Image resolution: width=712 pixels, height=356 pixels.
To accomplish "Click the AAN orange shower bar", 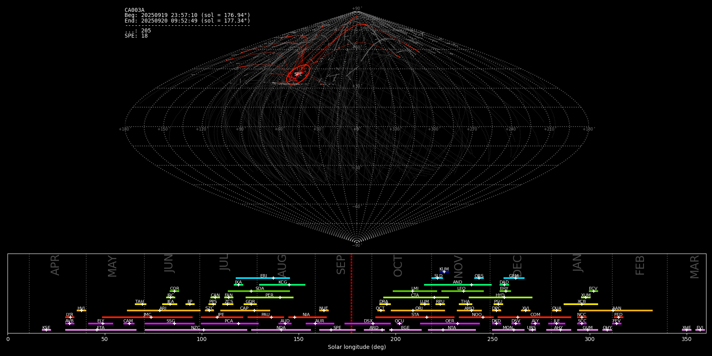I will click(616, 311).
